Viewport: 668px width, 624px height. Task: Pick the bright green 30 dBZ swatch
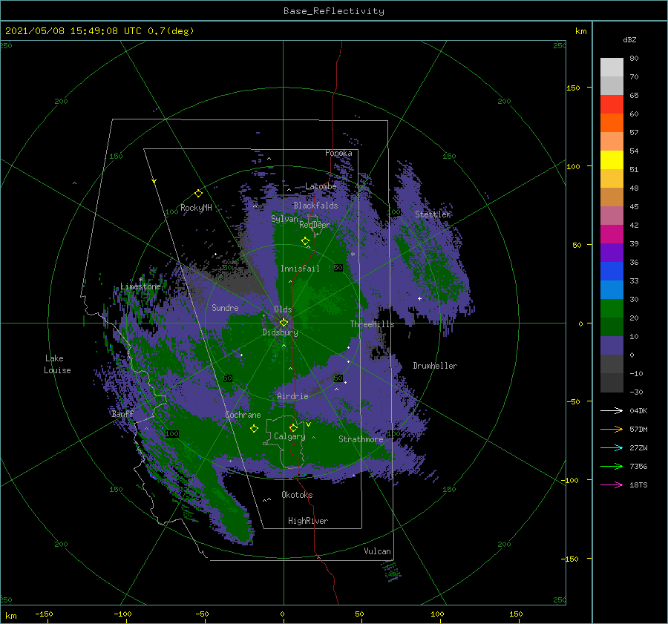click(612, 309)
